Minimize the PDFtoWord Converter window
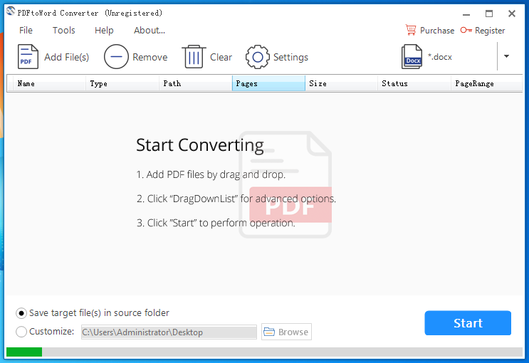Viewport: 529px width, 363px height. (x=466, y=14)
